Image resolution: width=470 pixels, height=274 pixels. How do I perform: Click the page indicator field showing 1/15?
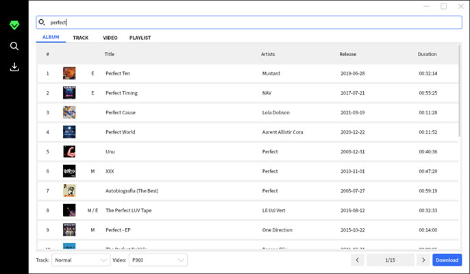pos(391,260)
